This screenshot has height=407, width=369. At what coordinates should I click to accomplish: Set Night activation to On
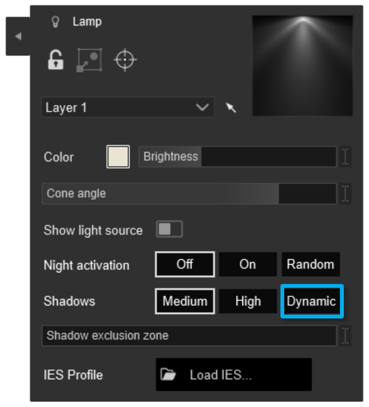[247, 264]
